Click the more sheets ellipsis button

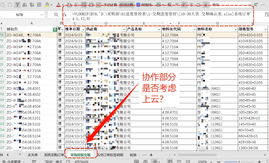point(144,155)
